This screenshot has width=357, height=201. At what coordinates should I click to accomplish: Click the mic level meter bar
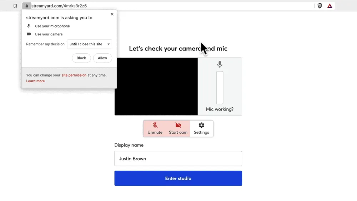tap(220, 88)
